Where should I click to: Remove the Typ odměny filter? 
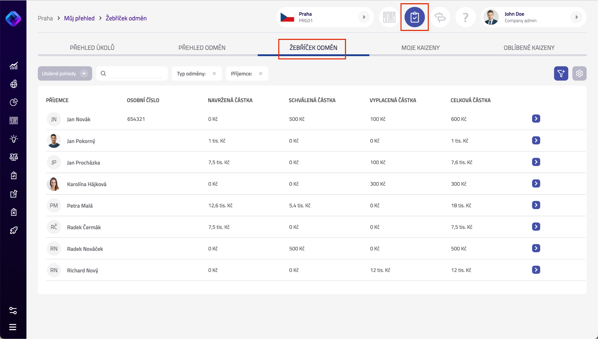point(214,74)
